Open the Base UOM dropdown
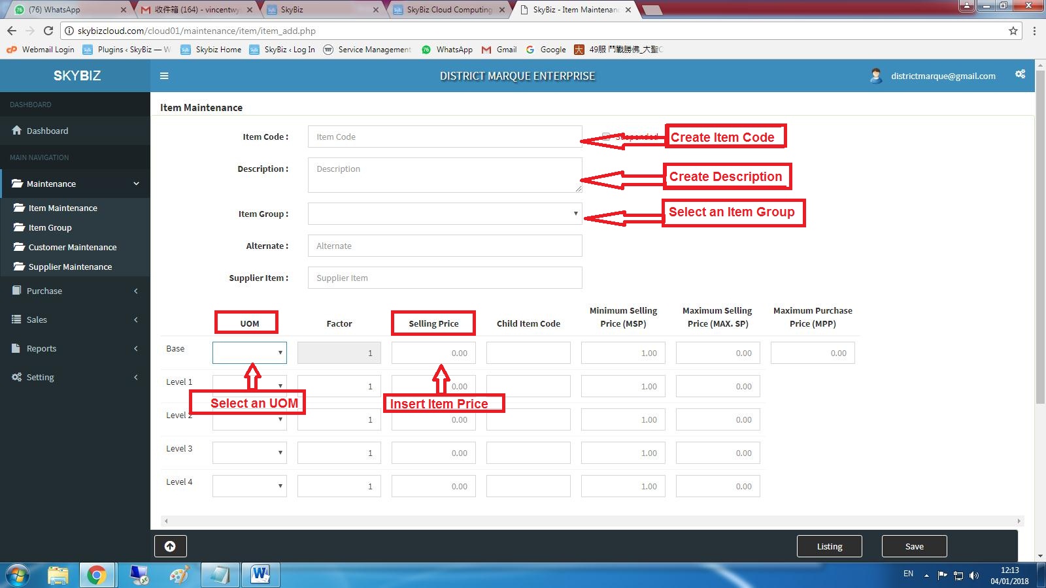 pyautogui.click(x=250, y=353)
